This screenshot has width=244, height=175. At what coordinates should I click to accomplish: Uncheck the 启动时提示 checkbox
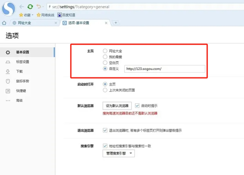(137, 106)
